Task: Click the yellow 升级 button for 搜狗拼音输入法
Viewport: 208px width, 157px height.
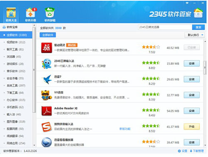Action: (x=192, y=127)
